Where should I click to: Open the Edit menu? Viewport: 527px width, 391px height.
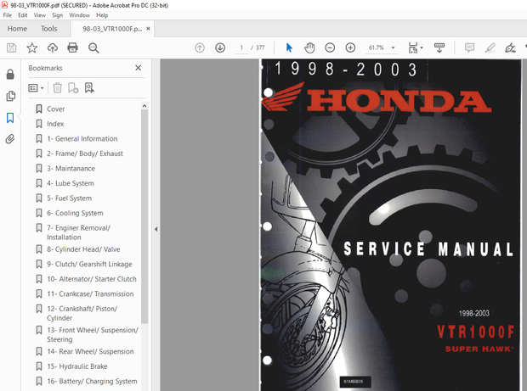pos(22,15)
